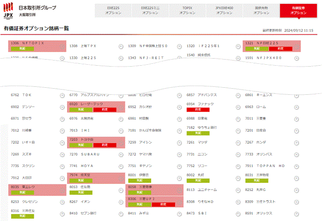Click red 約定 button under 6920 レーザーテック

pos(105,110)
